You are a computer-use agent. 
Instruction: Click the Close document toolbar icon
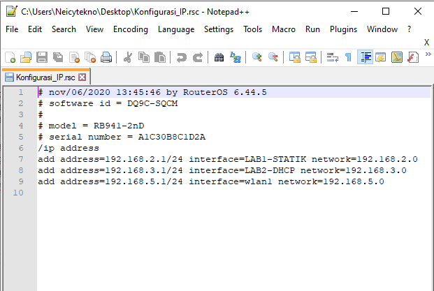74,57
